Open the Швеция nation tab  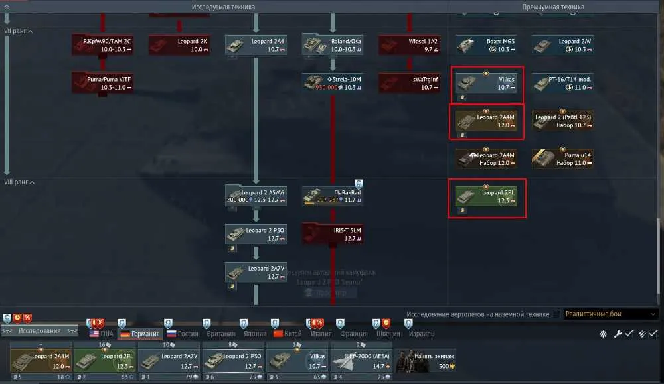coord(388,334)
